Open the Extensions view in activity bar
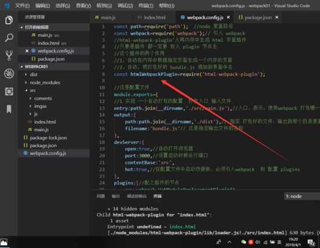 coord(9,91)
